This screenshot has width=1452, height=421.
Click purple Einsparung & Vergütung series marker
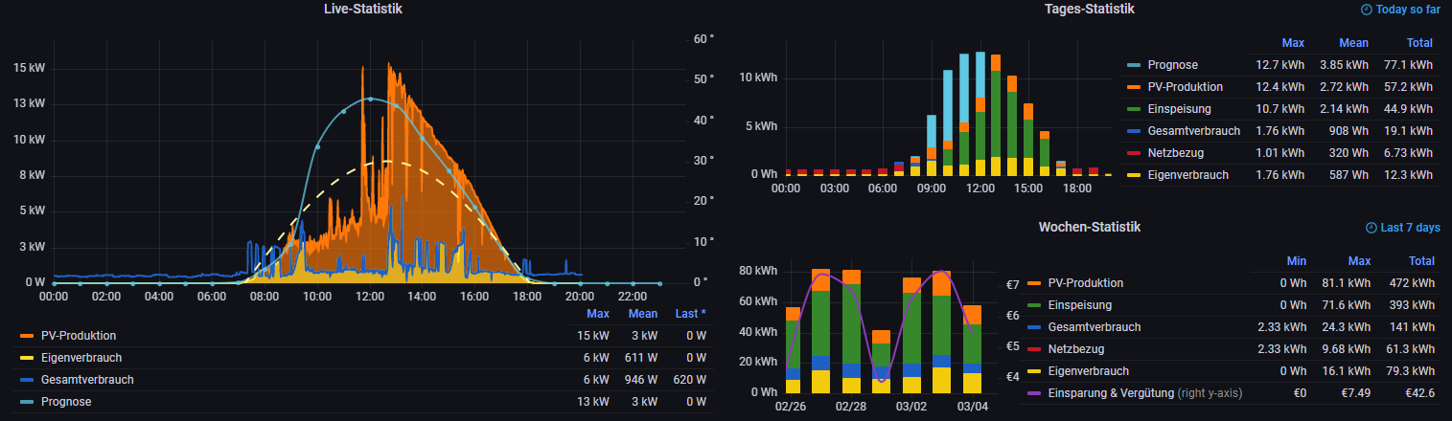point(1033,393)
